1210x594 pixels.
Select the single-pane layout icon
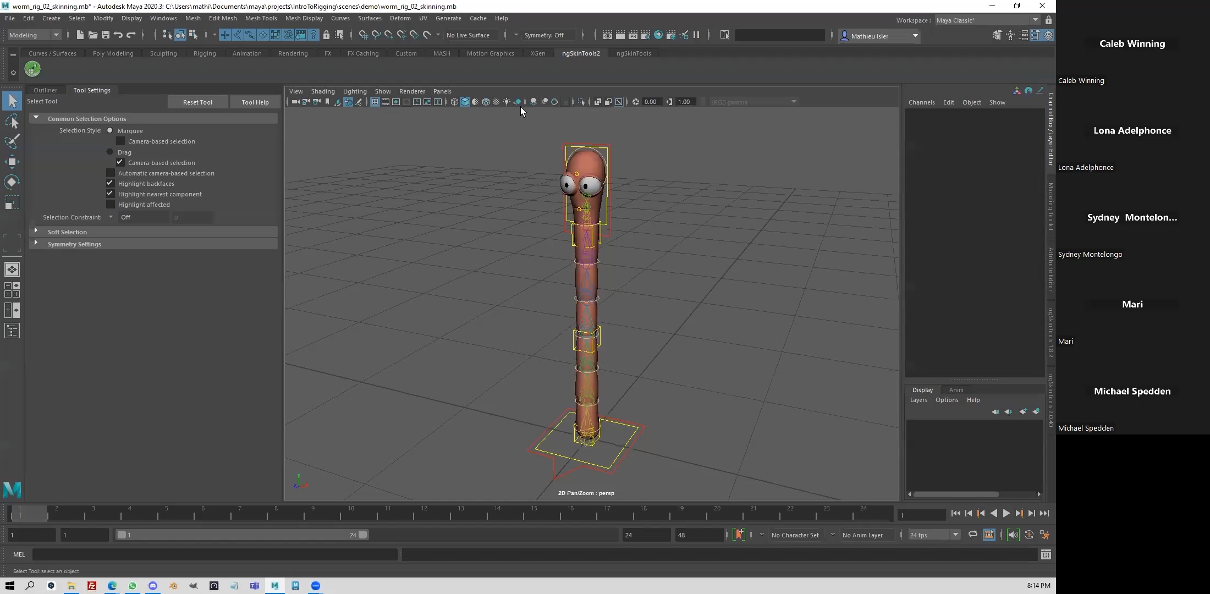(12, 269)
